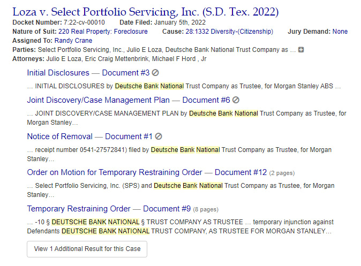This screenshot has width=361, height=266.
Task: Expand the full parties list plus icon
Action: (301, 49)
